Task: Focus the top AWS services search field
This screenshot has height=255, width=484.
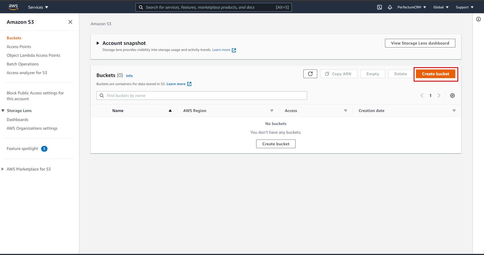Action: coord(213,7)
